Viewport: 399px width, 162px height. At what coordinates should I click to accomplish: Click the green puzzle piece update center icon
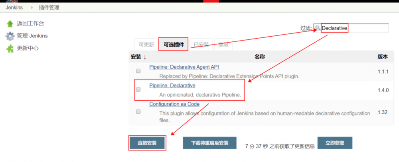pos(10,48)
